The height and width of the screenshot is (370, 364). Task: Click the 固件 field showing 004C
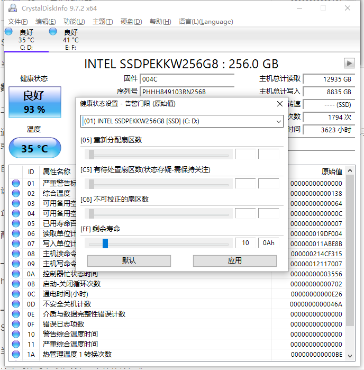(187, 79)
